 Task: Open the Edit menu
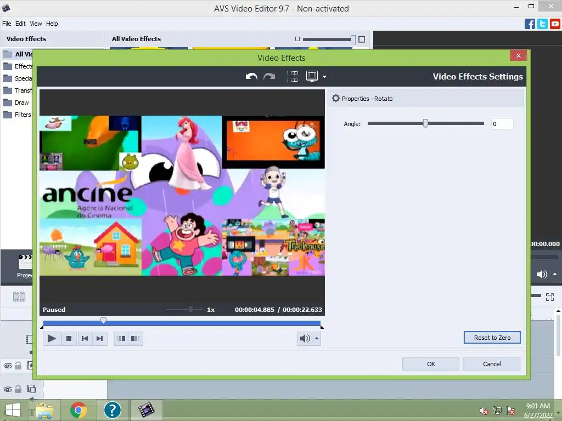pyautogui.click(x=20, y=24)
